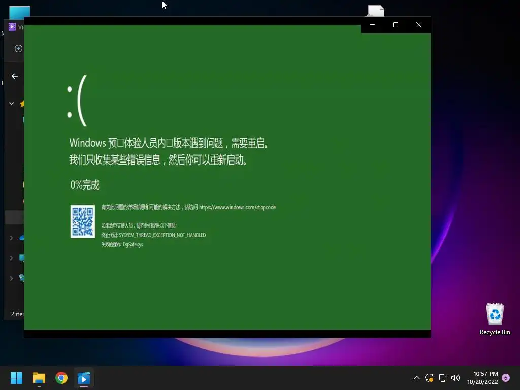This screenshot has height=390, width=520.
Task: Close the video player window
Action: (x=419, y=25)
